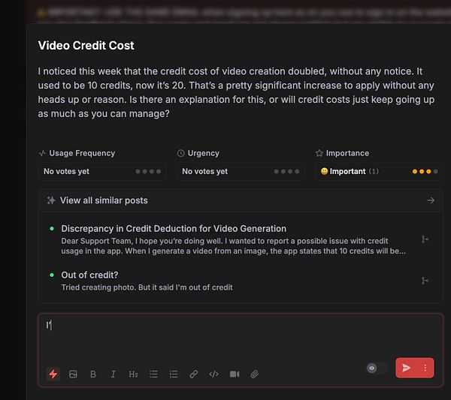Click the 'Tried creating photo' description text
Screen dimensions: 451x400
147,287
